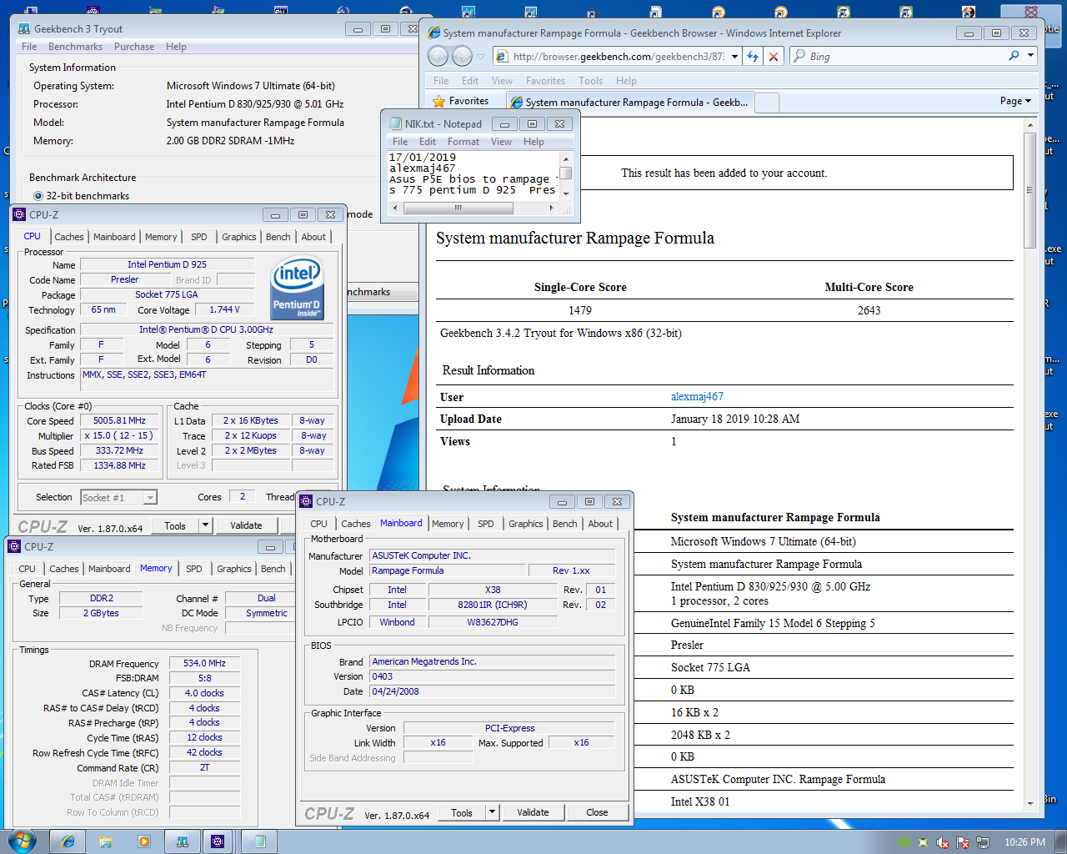Click the Bing search input box

click(x=905, y=56)
